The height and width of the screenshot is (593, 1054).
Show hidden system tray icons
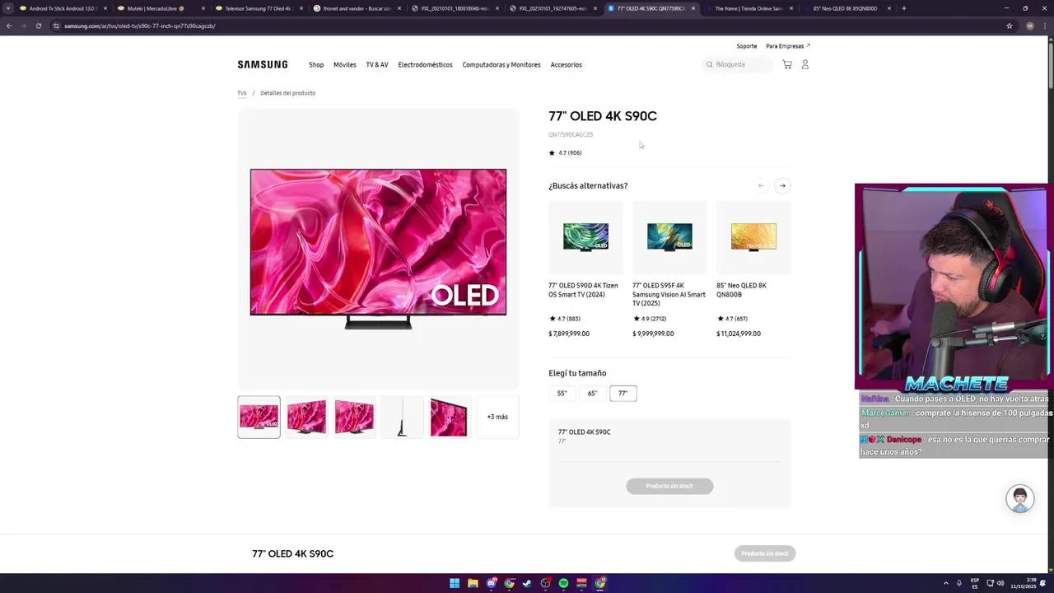945,583
